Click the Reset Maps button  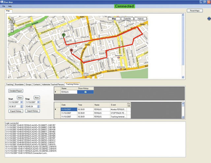pyautogui.click(x=195, y=11)
